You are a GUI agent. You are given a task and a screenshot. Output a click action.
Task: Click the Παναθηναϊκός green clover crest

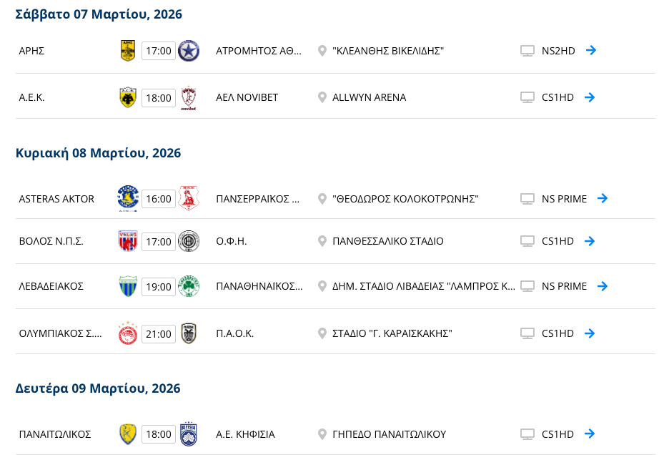189,286
